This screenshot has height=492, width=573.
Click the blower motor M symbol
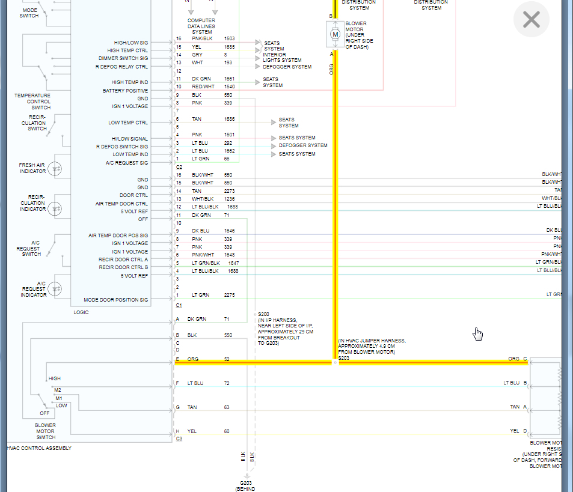[x=335, y=34]
